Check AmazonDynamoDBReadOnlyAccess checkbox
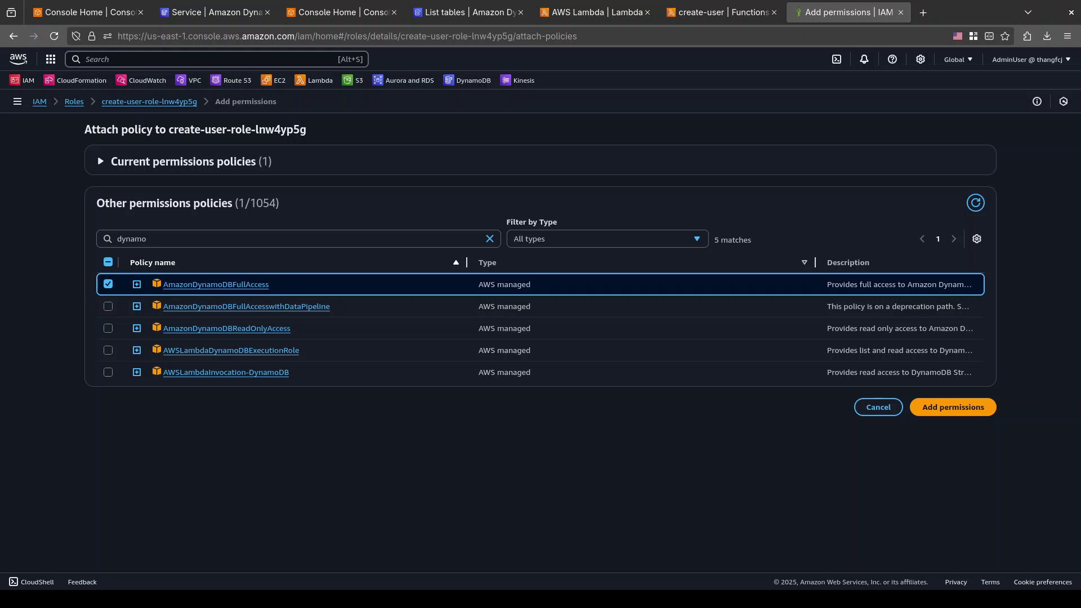1081x608 pixels. (108, 328)
